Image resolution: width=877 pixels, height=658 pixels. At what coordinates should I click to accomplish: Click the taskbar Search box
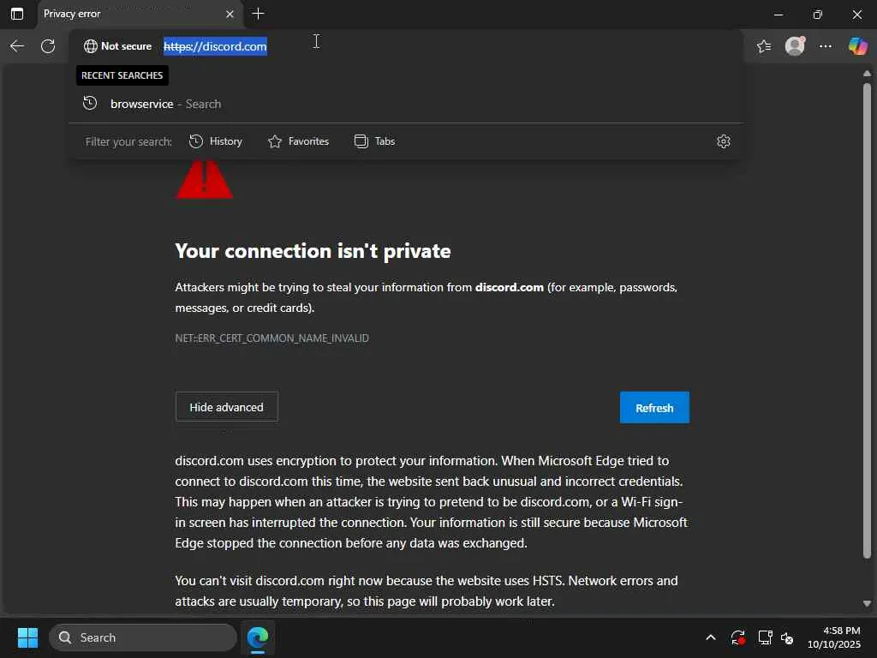(x=143, y=637)
